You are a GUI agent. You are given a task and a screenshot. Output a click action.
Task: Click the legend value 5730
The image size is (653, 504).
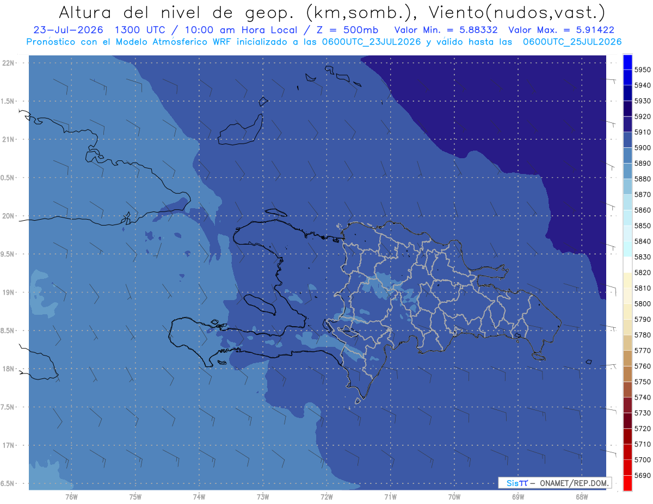click(x=642, y=413)
